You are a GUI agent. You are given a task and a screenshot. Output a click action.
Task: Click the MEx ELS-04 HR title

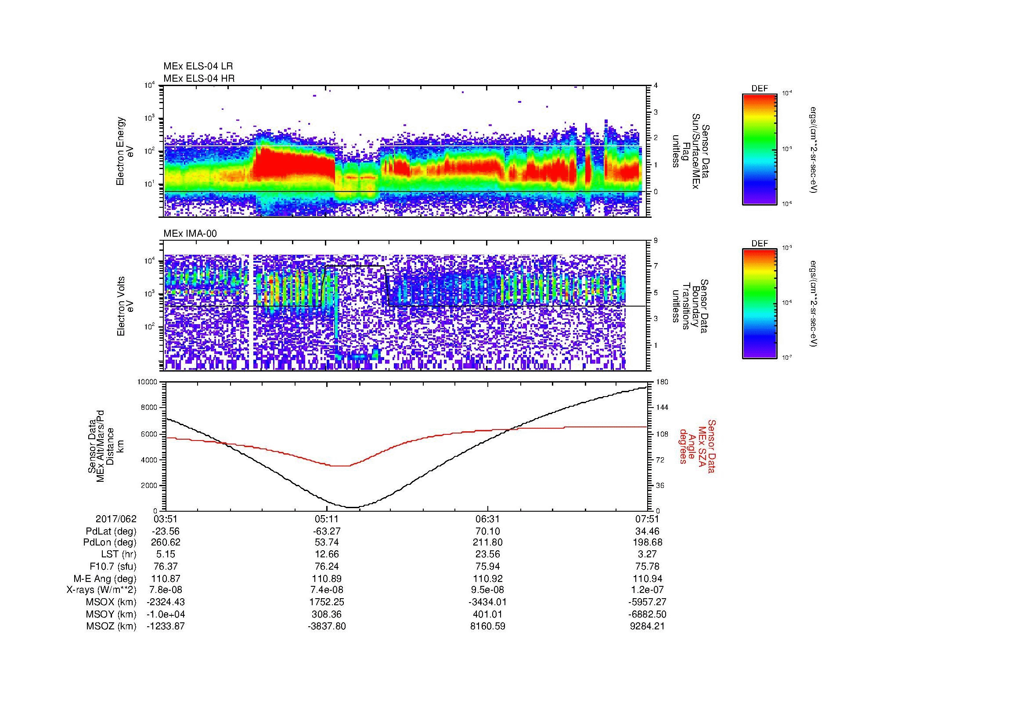point(198,78)
